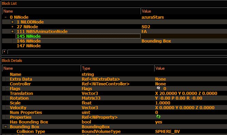
Task: Select the Translation row label
Action: tap(21, 93)
